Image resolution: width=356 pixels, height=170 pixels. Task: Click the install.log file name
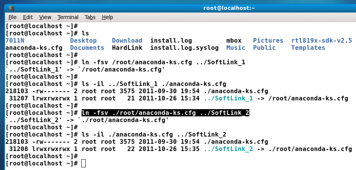pyautogui.click(x=171, y=41)
